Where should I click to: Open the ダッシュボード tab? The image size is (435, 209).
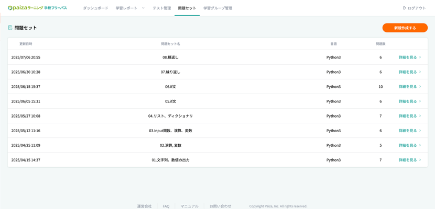click(x=95, y=8)
